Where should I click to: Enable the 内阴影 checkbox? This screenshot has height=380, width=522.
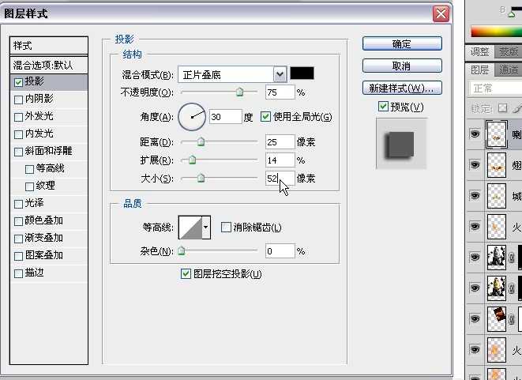coord(19,100)
